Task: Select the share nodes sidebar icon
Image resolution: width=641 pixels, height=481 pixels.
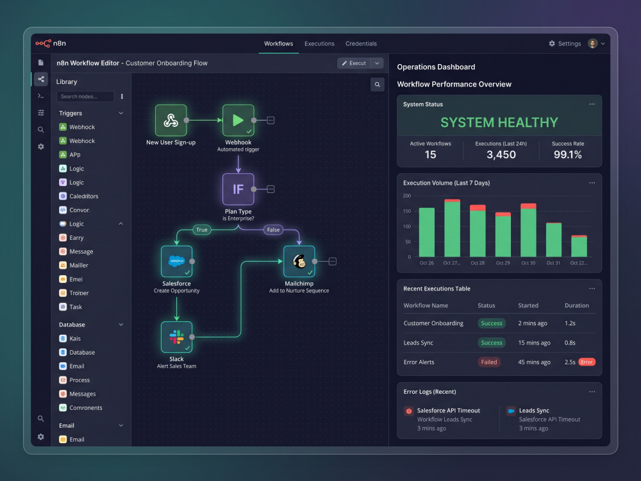Action: coord(41,79)
